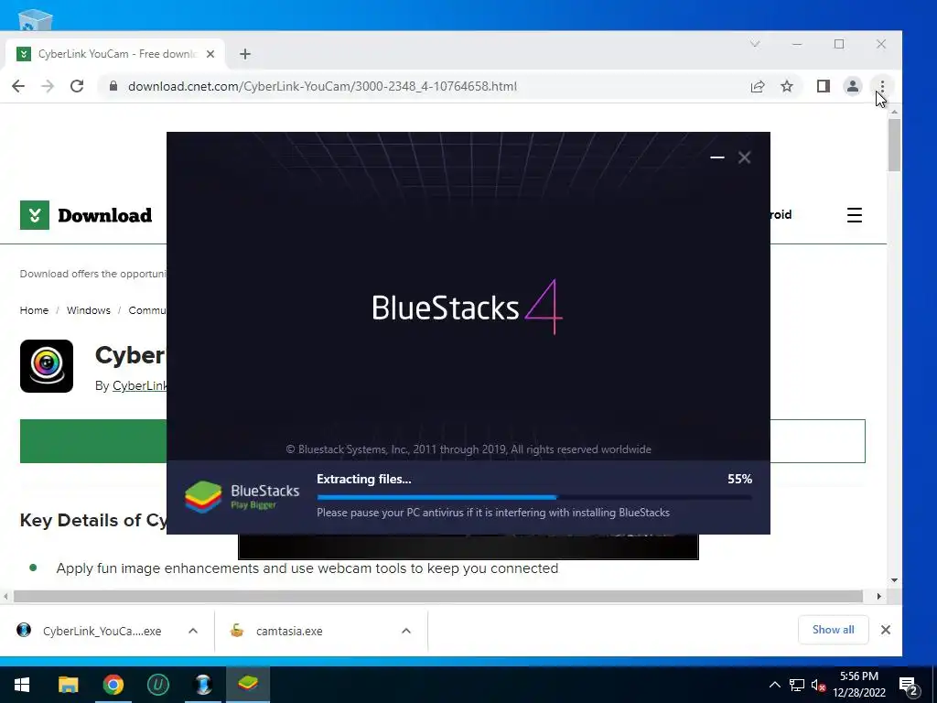Open the Recycle Bin desktop icon
The width and height of the screenshot is (937, 703).
(x=36, y=20)
